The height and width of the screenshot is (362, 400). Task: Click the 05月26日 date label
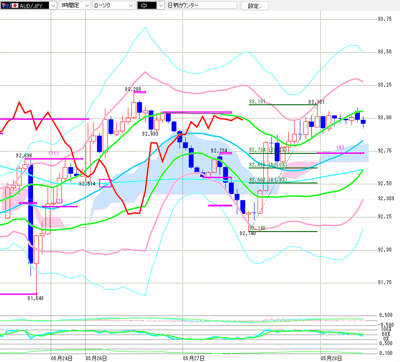point(96,358)
